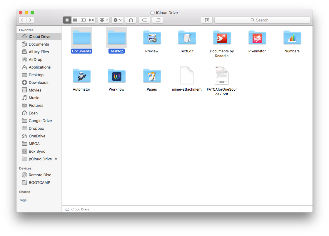Select the Numbers folder

[x=292, y=37]
